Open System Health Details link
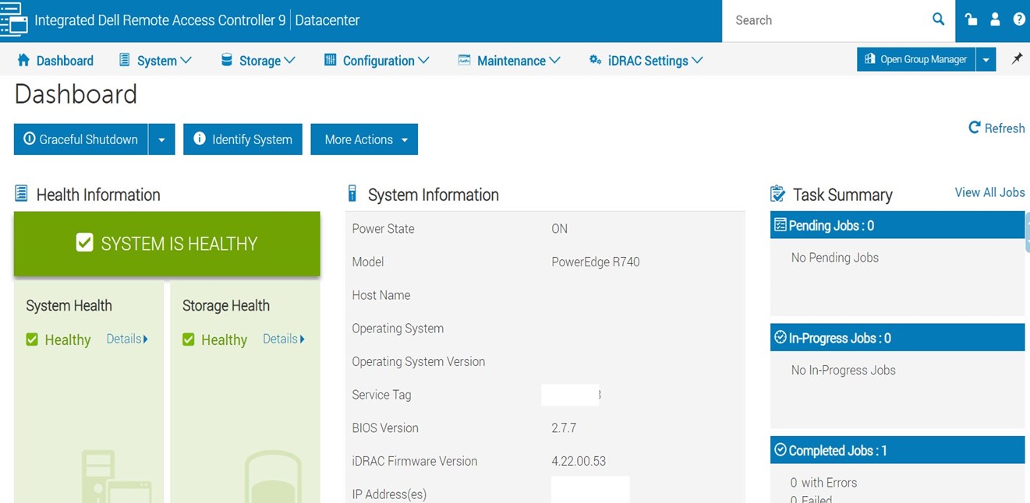This screenshot has height=503, width=1030. (126, 339)
